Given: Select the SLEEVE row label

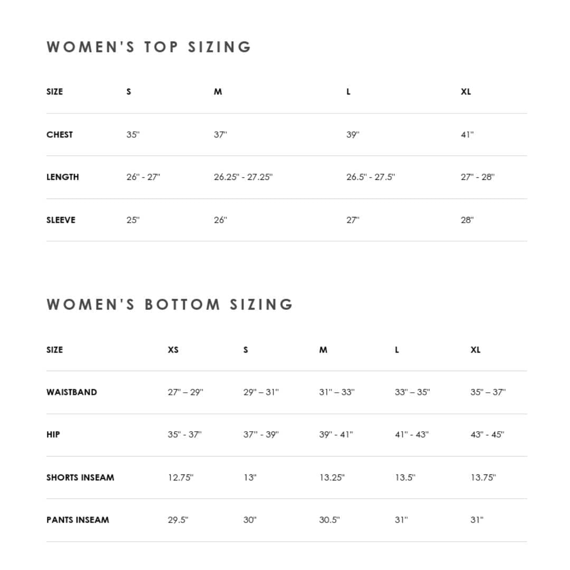Looking at the screenshot, I should click(61, 220).
